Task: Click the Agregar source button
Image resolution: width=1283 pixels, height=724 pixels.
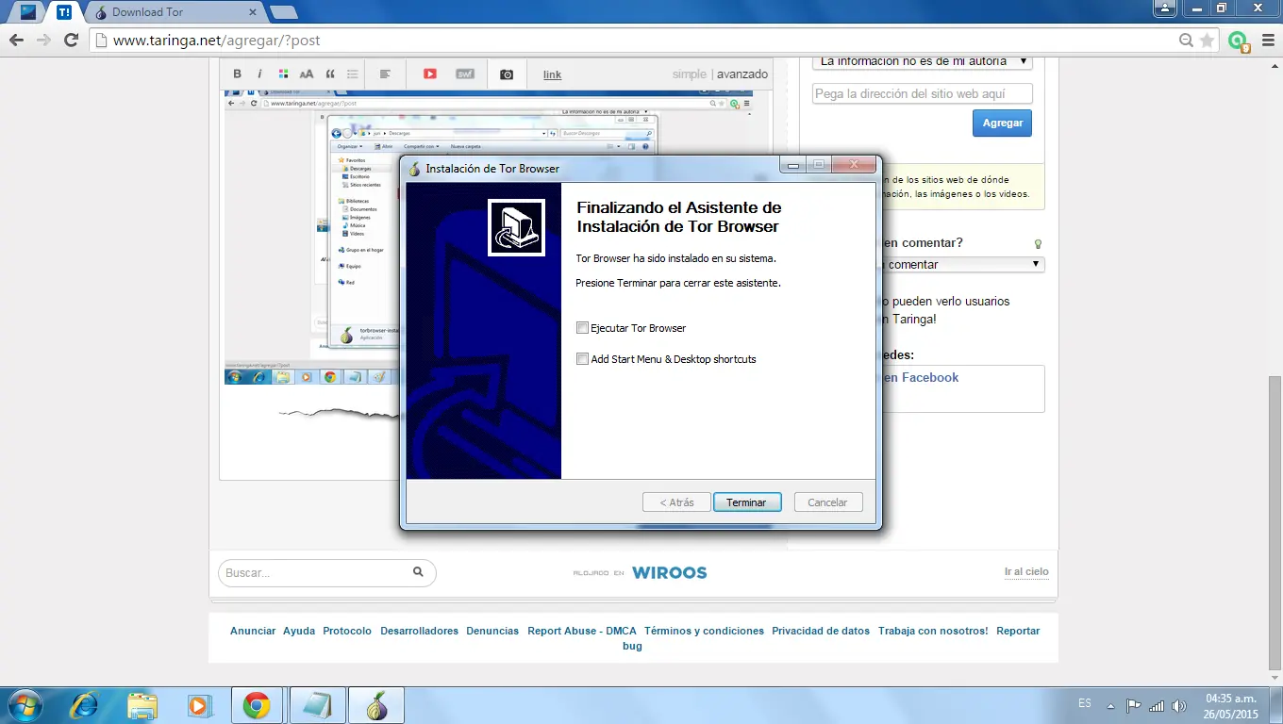Action: coord(1002,123)
